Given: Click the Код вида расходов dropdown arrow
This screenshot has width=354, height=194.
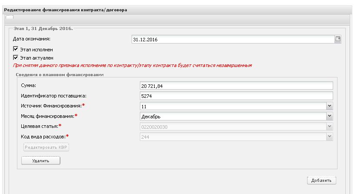Looking at the screenshot, I should coord(329,137).
